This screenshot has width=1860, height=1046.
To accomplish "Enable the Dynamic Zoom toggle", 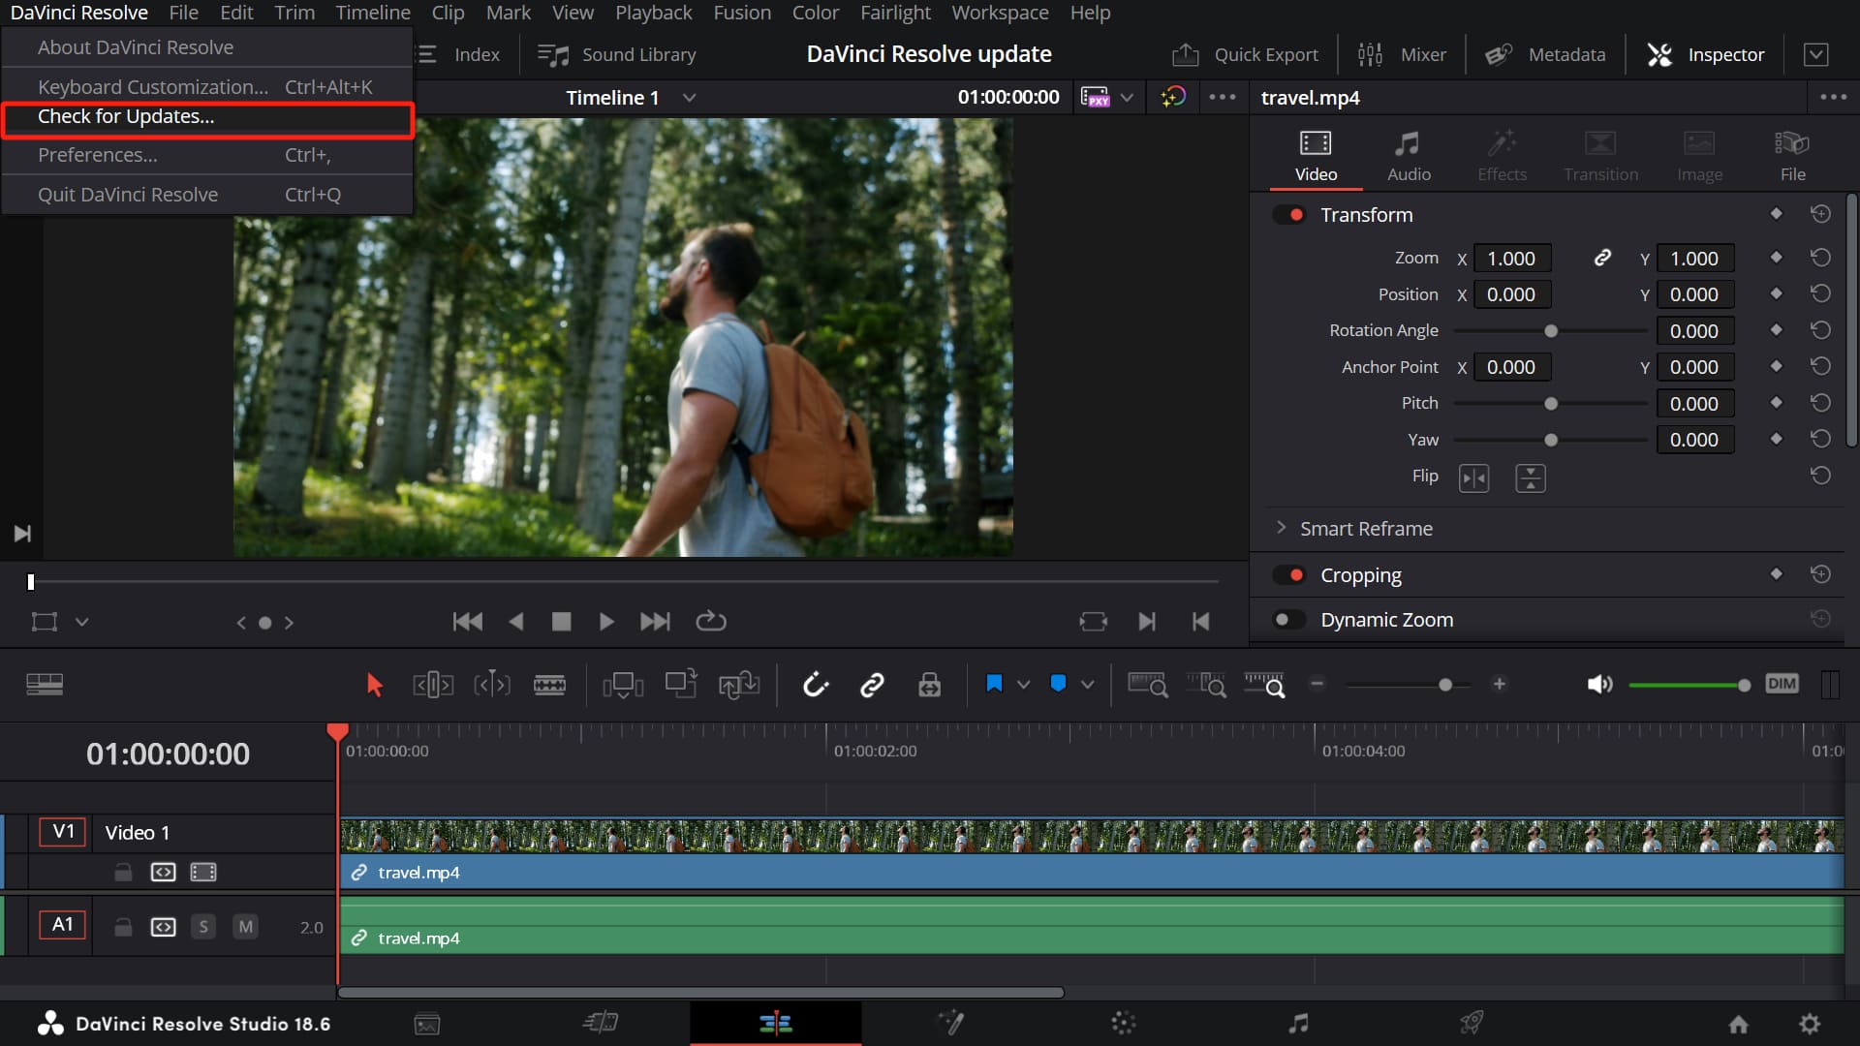I will tap(1289, 620).
